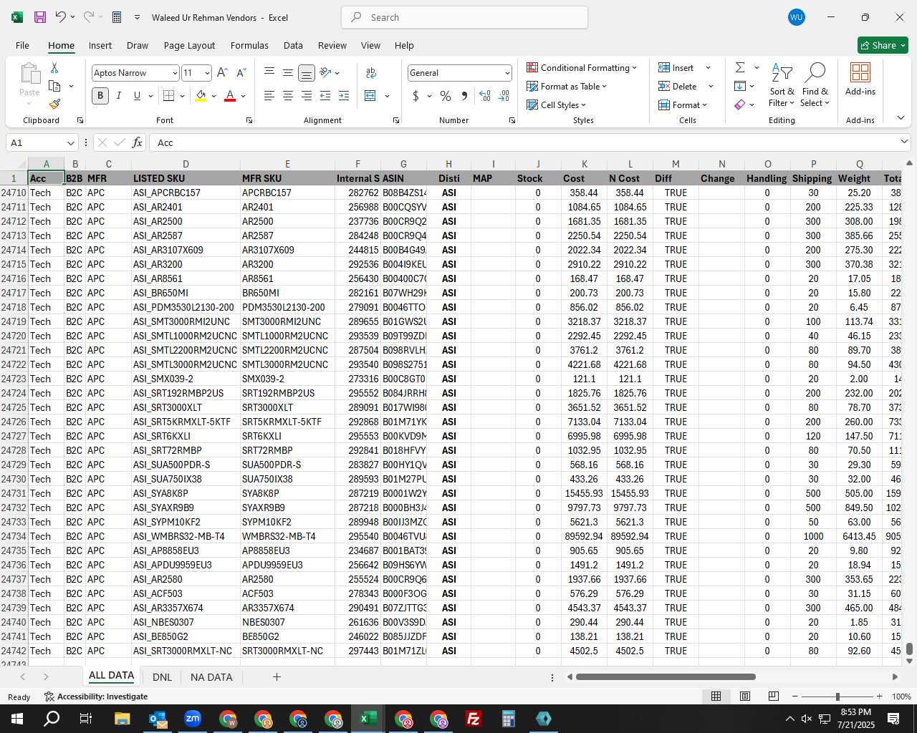Viewport: 917px width, 733px height.
Task: Apply Percent Style format
Action: 446,95
